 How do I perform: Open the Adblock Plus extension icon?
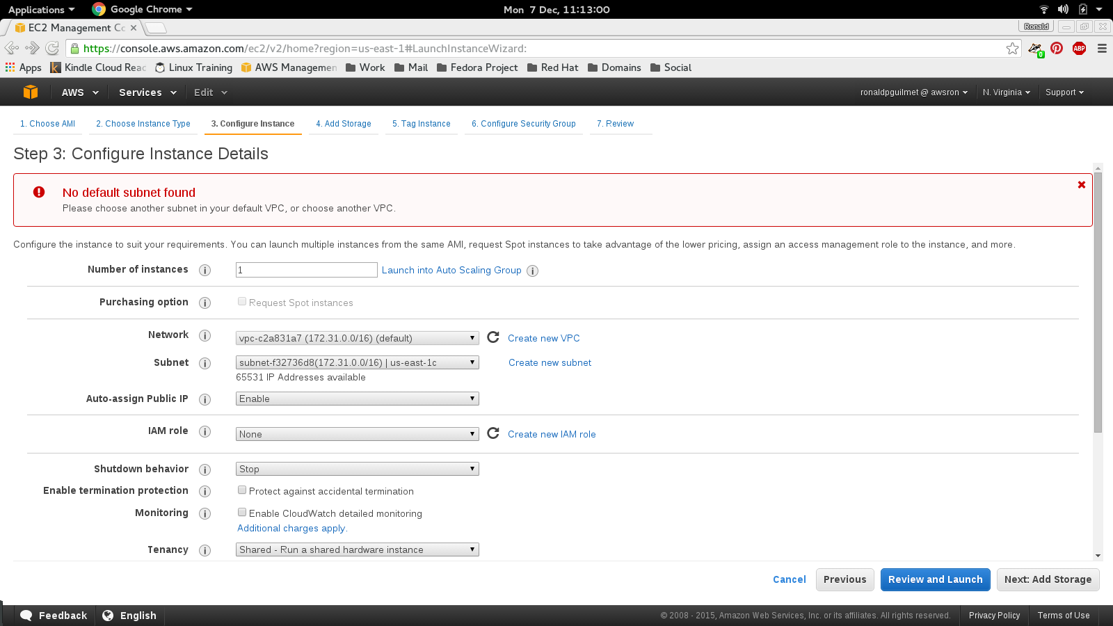1079,48
